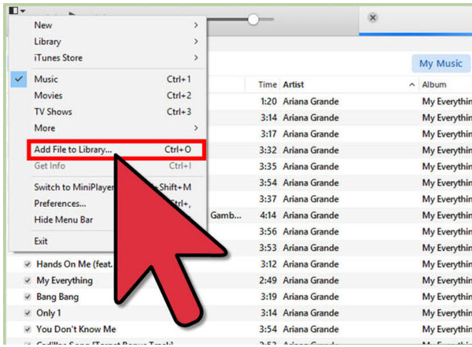Click the 3:17 time cell
Screen dimensions: 472x347
click(x=268, y=134)
